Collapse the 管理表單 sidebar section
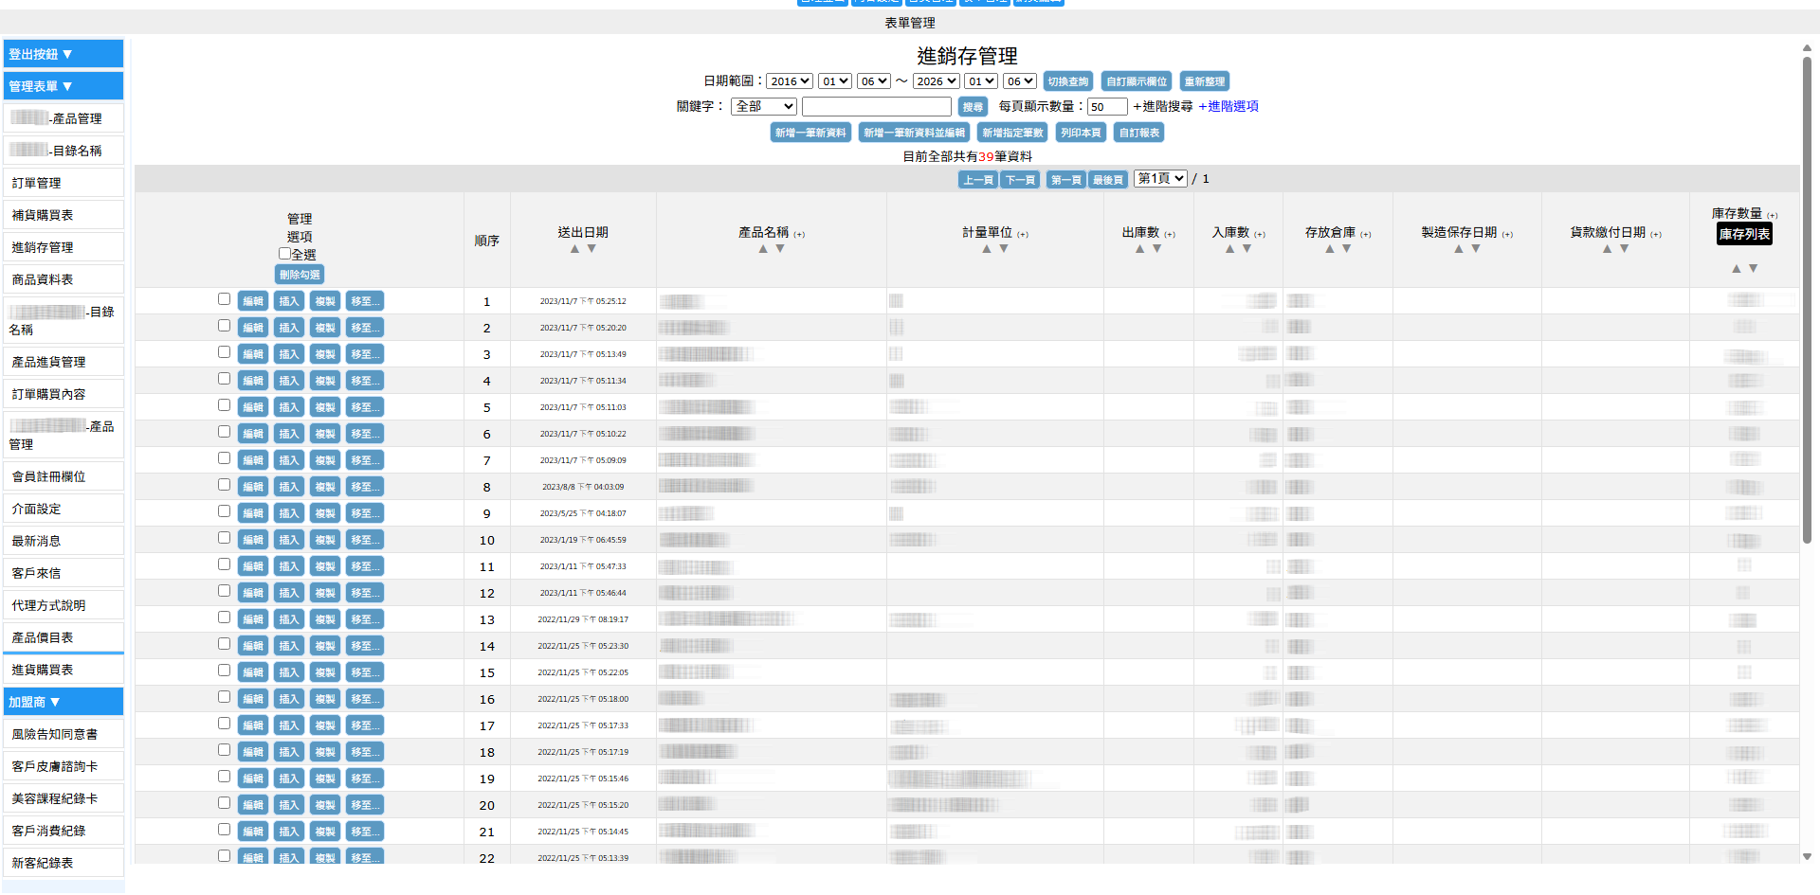 coord(64,86)
